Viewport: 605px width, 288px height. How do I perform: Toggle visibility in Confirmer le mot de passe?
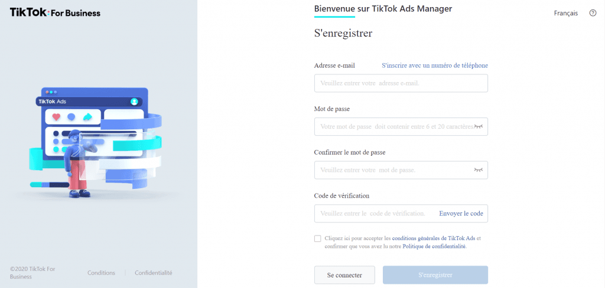(x=479, y=169)
